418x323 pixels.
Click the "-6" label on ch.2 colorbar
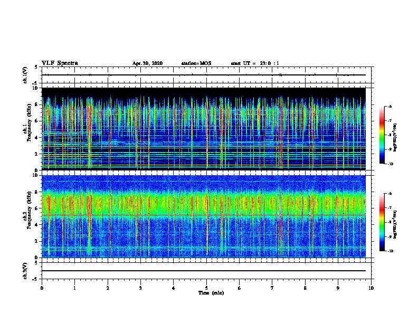389,194
